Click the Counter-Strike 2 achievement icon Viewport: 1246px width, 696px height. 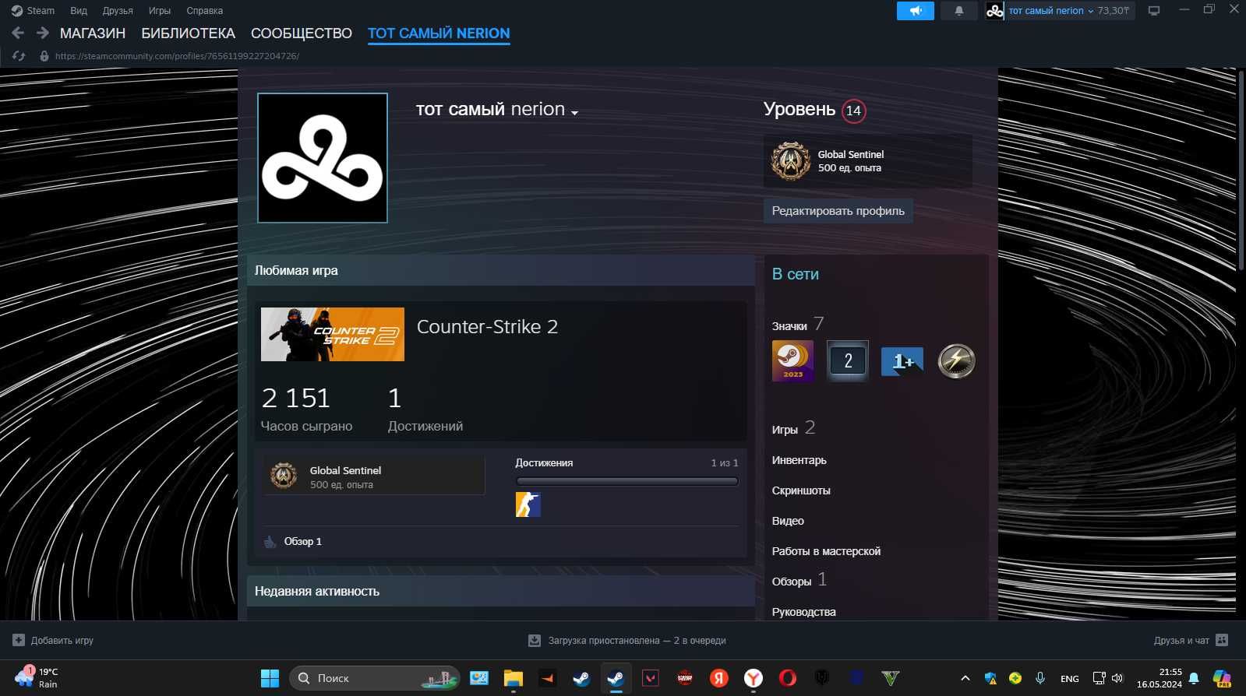click(x=528, y=504)
